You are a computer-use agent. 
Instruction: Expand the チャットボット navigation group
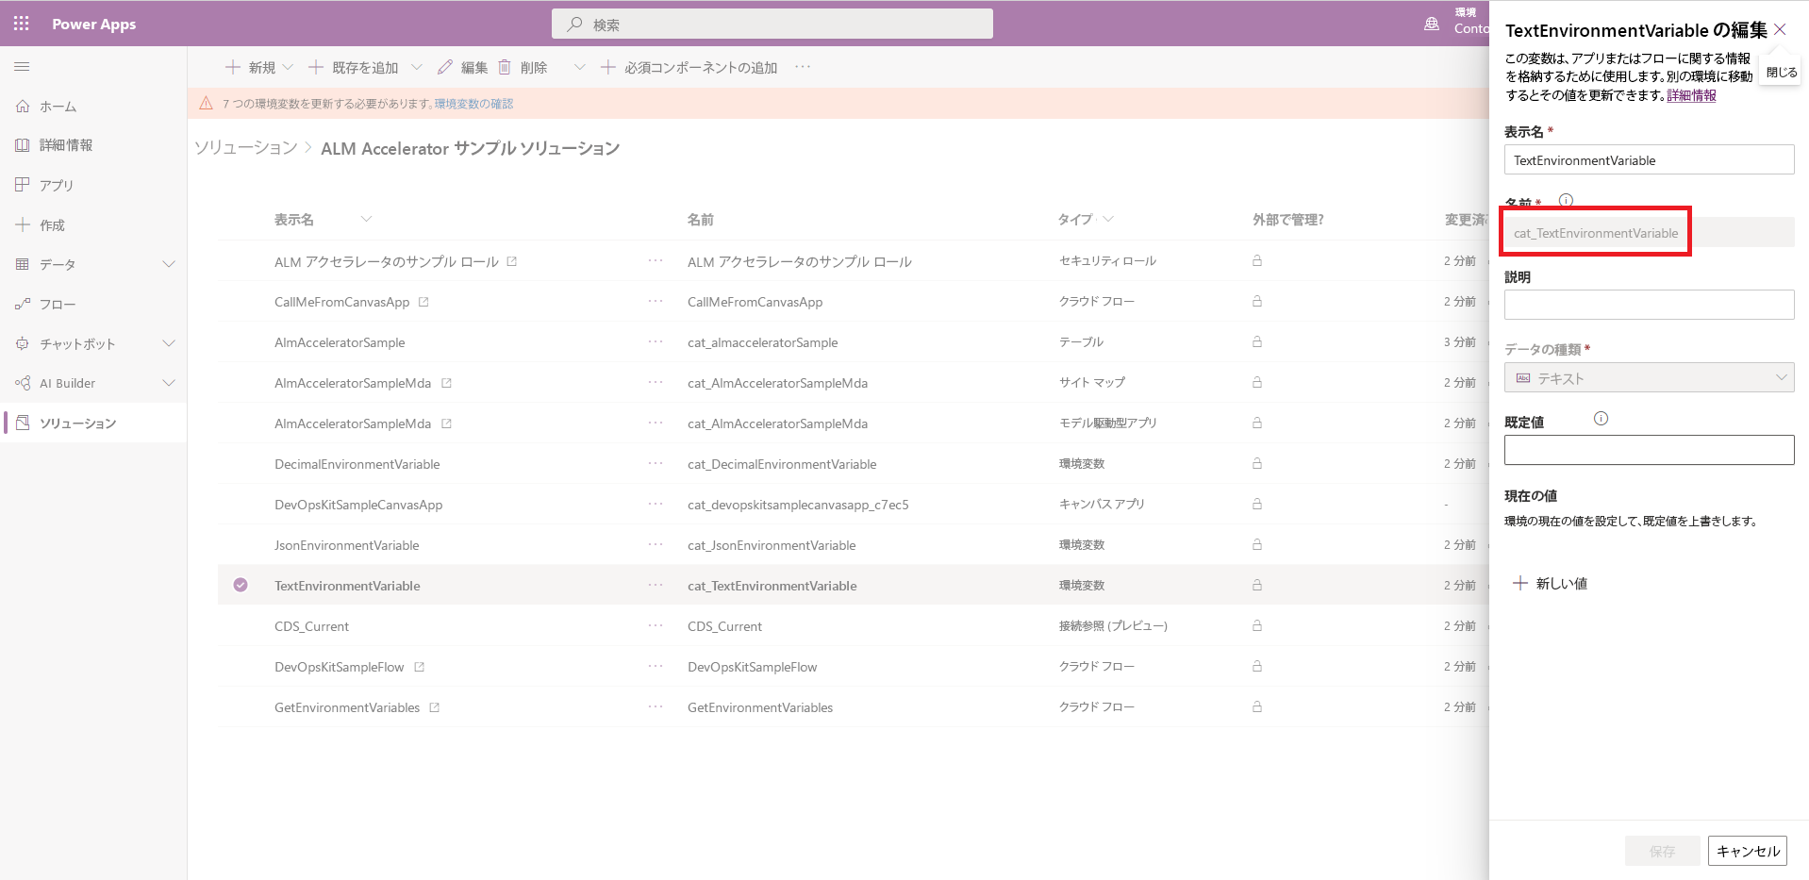pyautogui.click(x=169, y=343)
